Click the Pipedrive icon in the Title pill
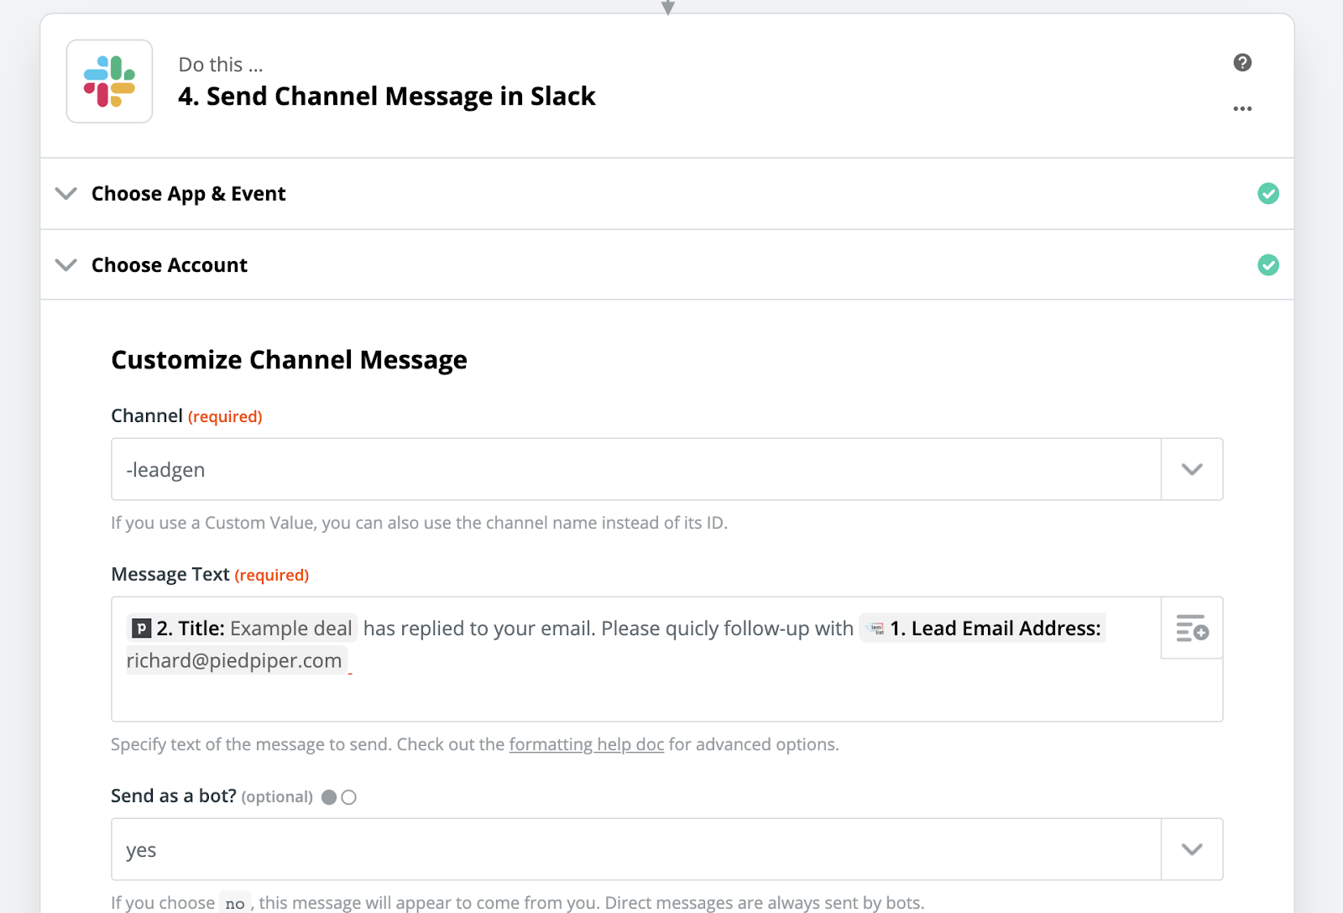The width and height of the screenshot is (1343, 913). coord(142,628)
